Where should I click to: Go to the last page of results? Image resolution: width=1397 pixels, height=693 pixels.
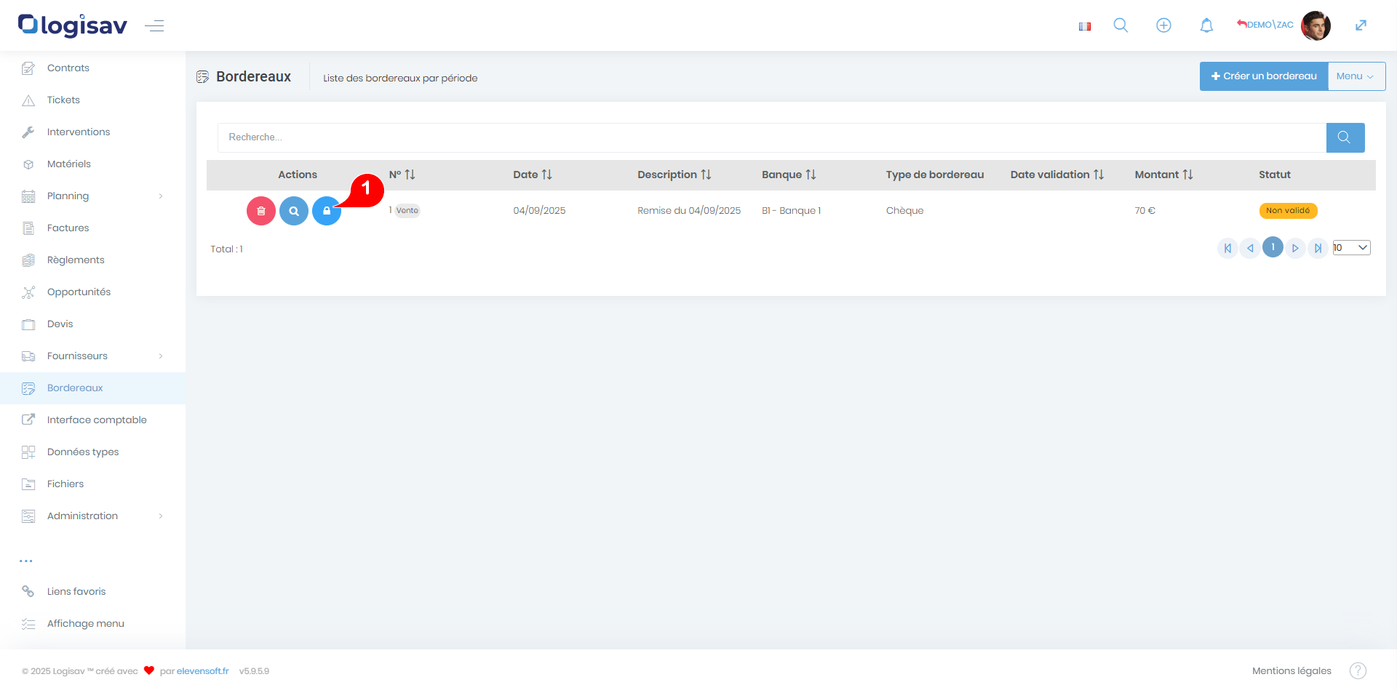pos(1318,248)
